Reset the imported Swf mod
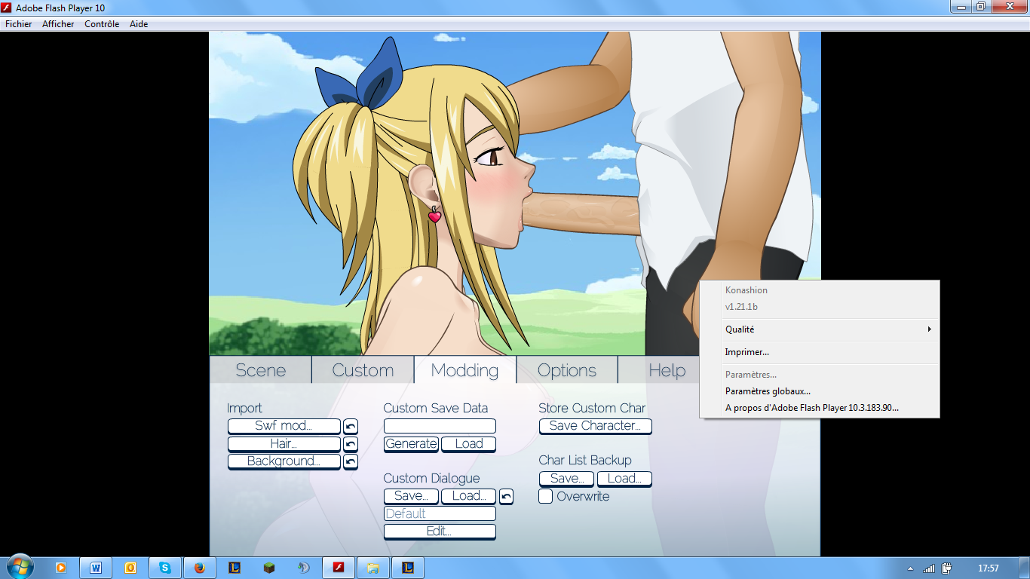The height and width of the screenshot is (579, 1030). (351, 427)
